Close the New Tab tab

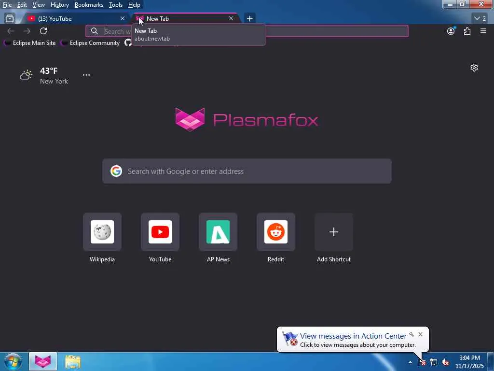(x=231, y=19)
